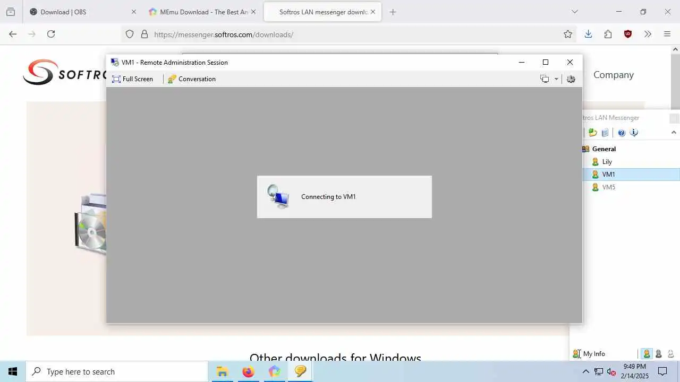Click the tracking protection shield icon
This screenshot has height=382, width=680.
[x=130, y=34]
